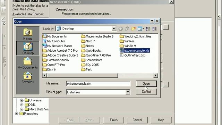Select the SQL 2005 folder
Viewport: 222px width, 125px height.
coord(90,65)
